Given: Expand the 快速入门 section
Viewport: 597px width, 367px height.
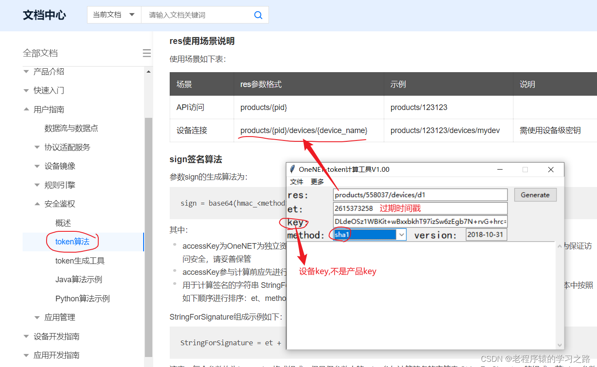Looking at the screenshot, I should [26, 90].
